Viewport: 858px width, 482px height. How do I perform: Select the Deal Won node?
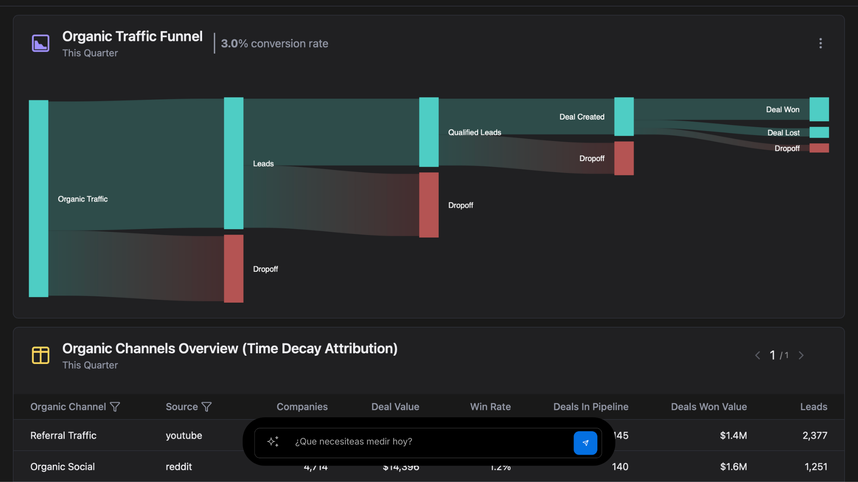click(819, 109)
